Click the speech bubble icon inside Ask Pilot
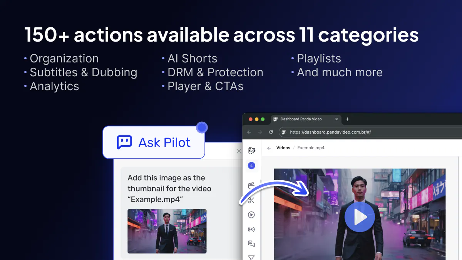This screenshot has width=462, height=260. (124, 142)
